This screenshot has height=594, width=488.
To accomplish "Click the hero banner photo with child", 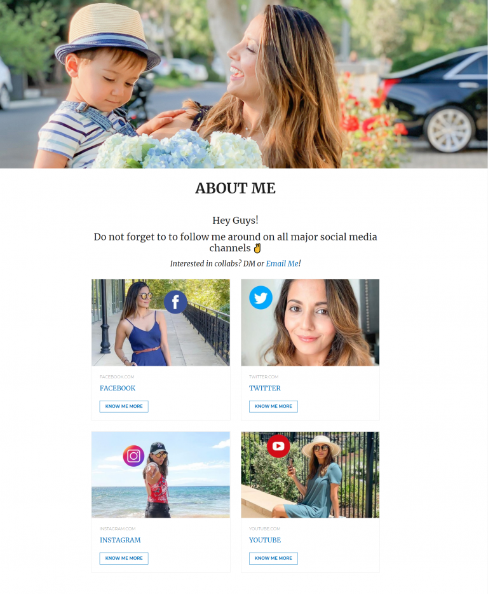I will click(x=244, y=84).
